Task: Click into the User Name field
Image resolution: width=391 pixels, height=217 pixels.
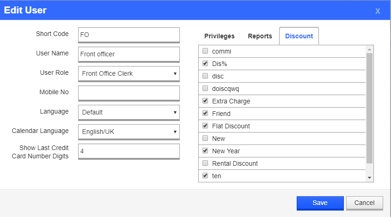Action: 129,54
